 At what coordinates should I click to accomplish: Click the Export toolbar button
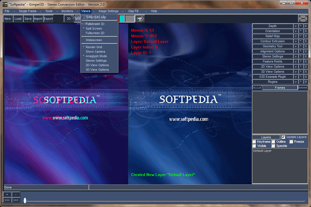point(48,19)
